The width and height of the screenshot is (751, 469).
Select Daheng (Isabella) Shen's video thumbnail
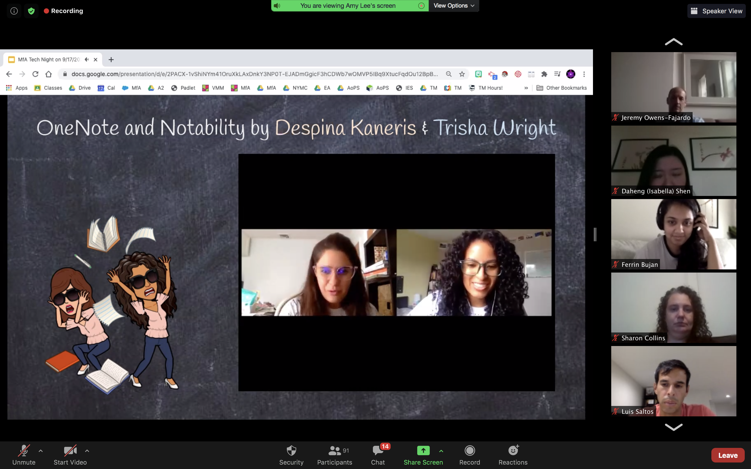[673, 161]
